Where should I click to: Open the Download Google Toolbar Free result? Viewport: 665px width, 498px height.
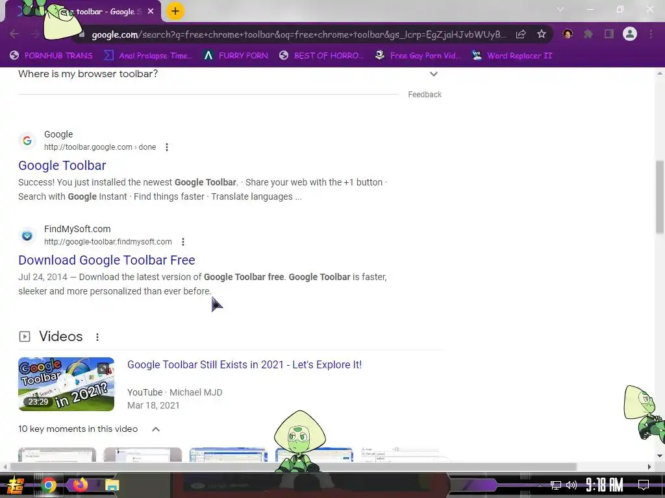click(x=107, y=260)
